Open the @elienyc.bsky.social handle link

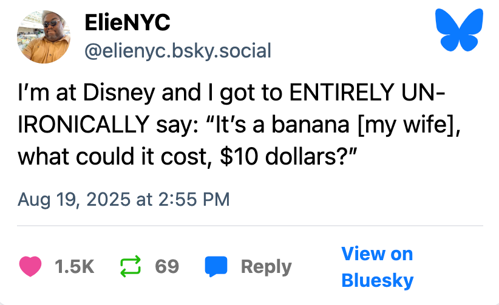pyautogui.click(x=177, y=50)
